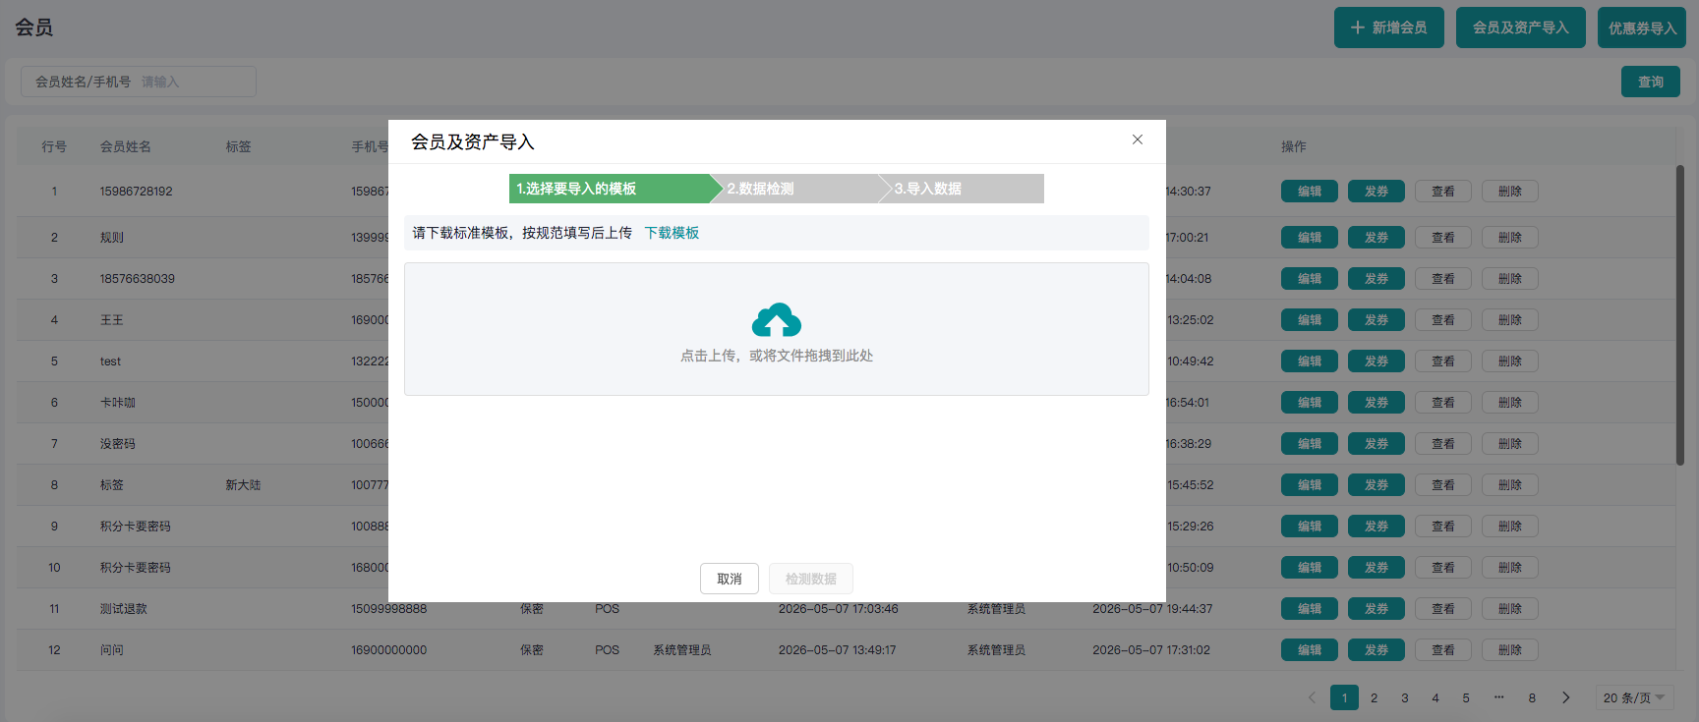Click phone number 15099998888
This screenshot has height=722, width=1699.
[x=389, y=609]
